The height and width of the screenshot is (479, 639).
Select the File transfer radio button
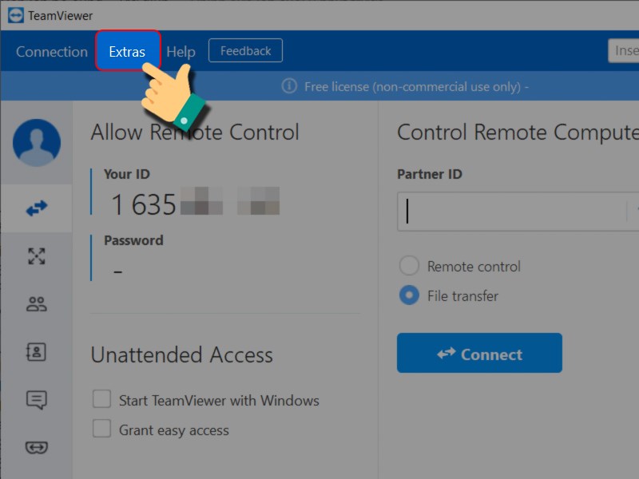408,295
